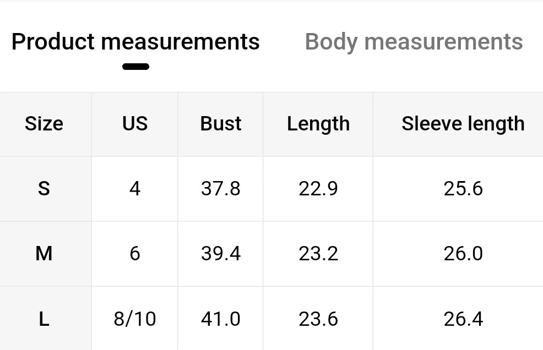Click bust value 41.0

[x=220, y=319]
